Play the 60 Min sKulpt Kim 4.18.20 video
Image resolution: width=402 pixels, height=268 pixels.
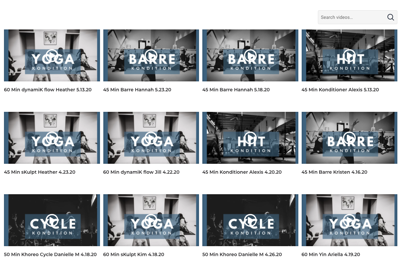(x=151, y=220)
